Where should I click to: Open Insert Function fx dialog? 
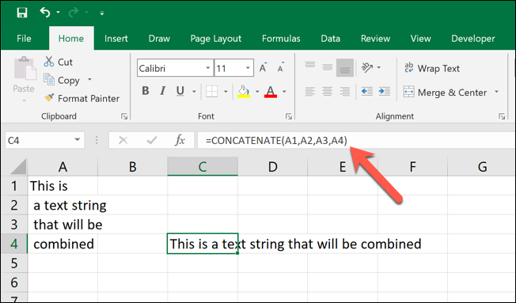pos(180,141)
